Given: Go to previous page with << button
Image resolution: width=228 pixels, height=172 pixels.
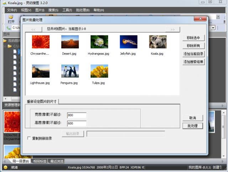Looking at the screenshot, I should [x=33, y=30].
